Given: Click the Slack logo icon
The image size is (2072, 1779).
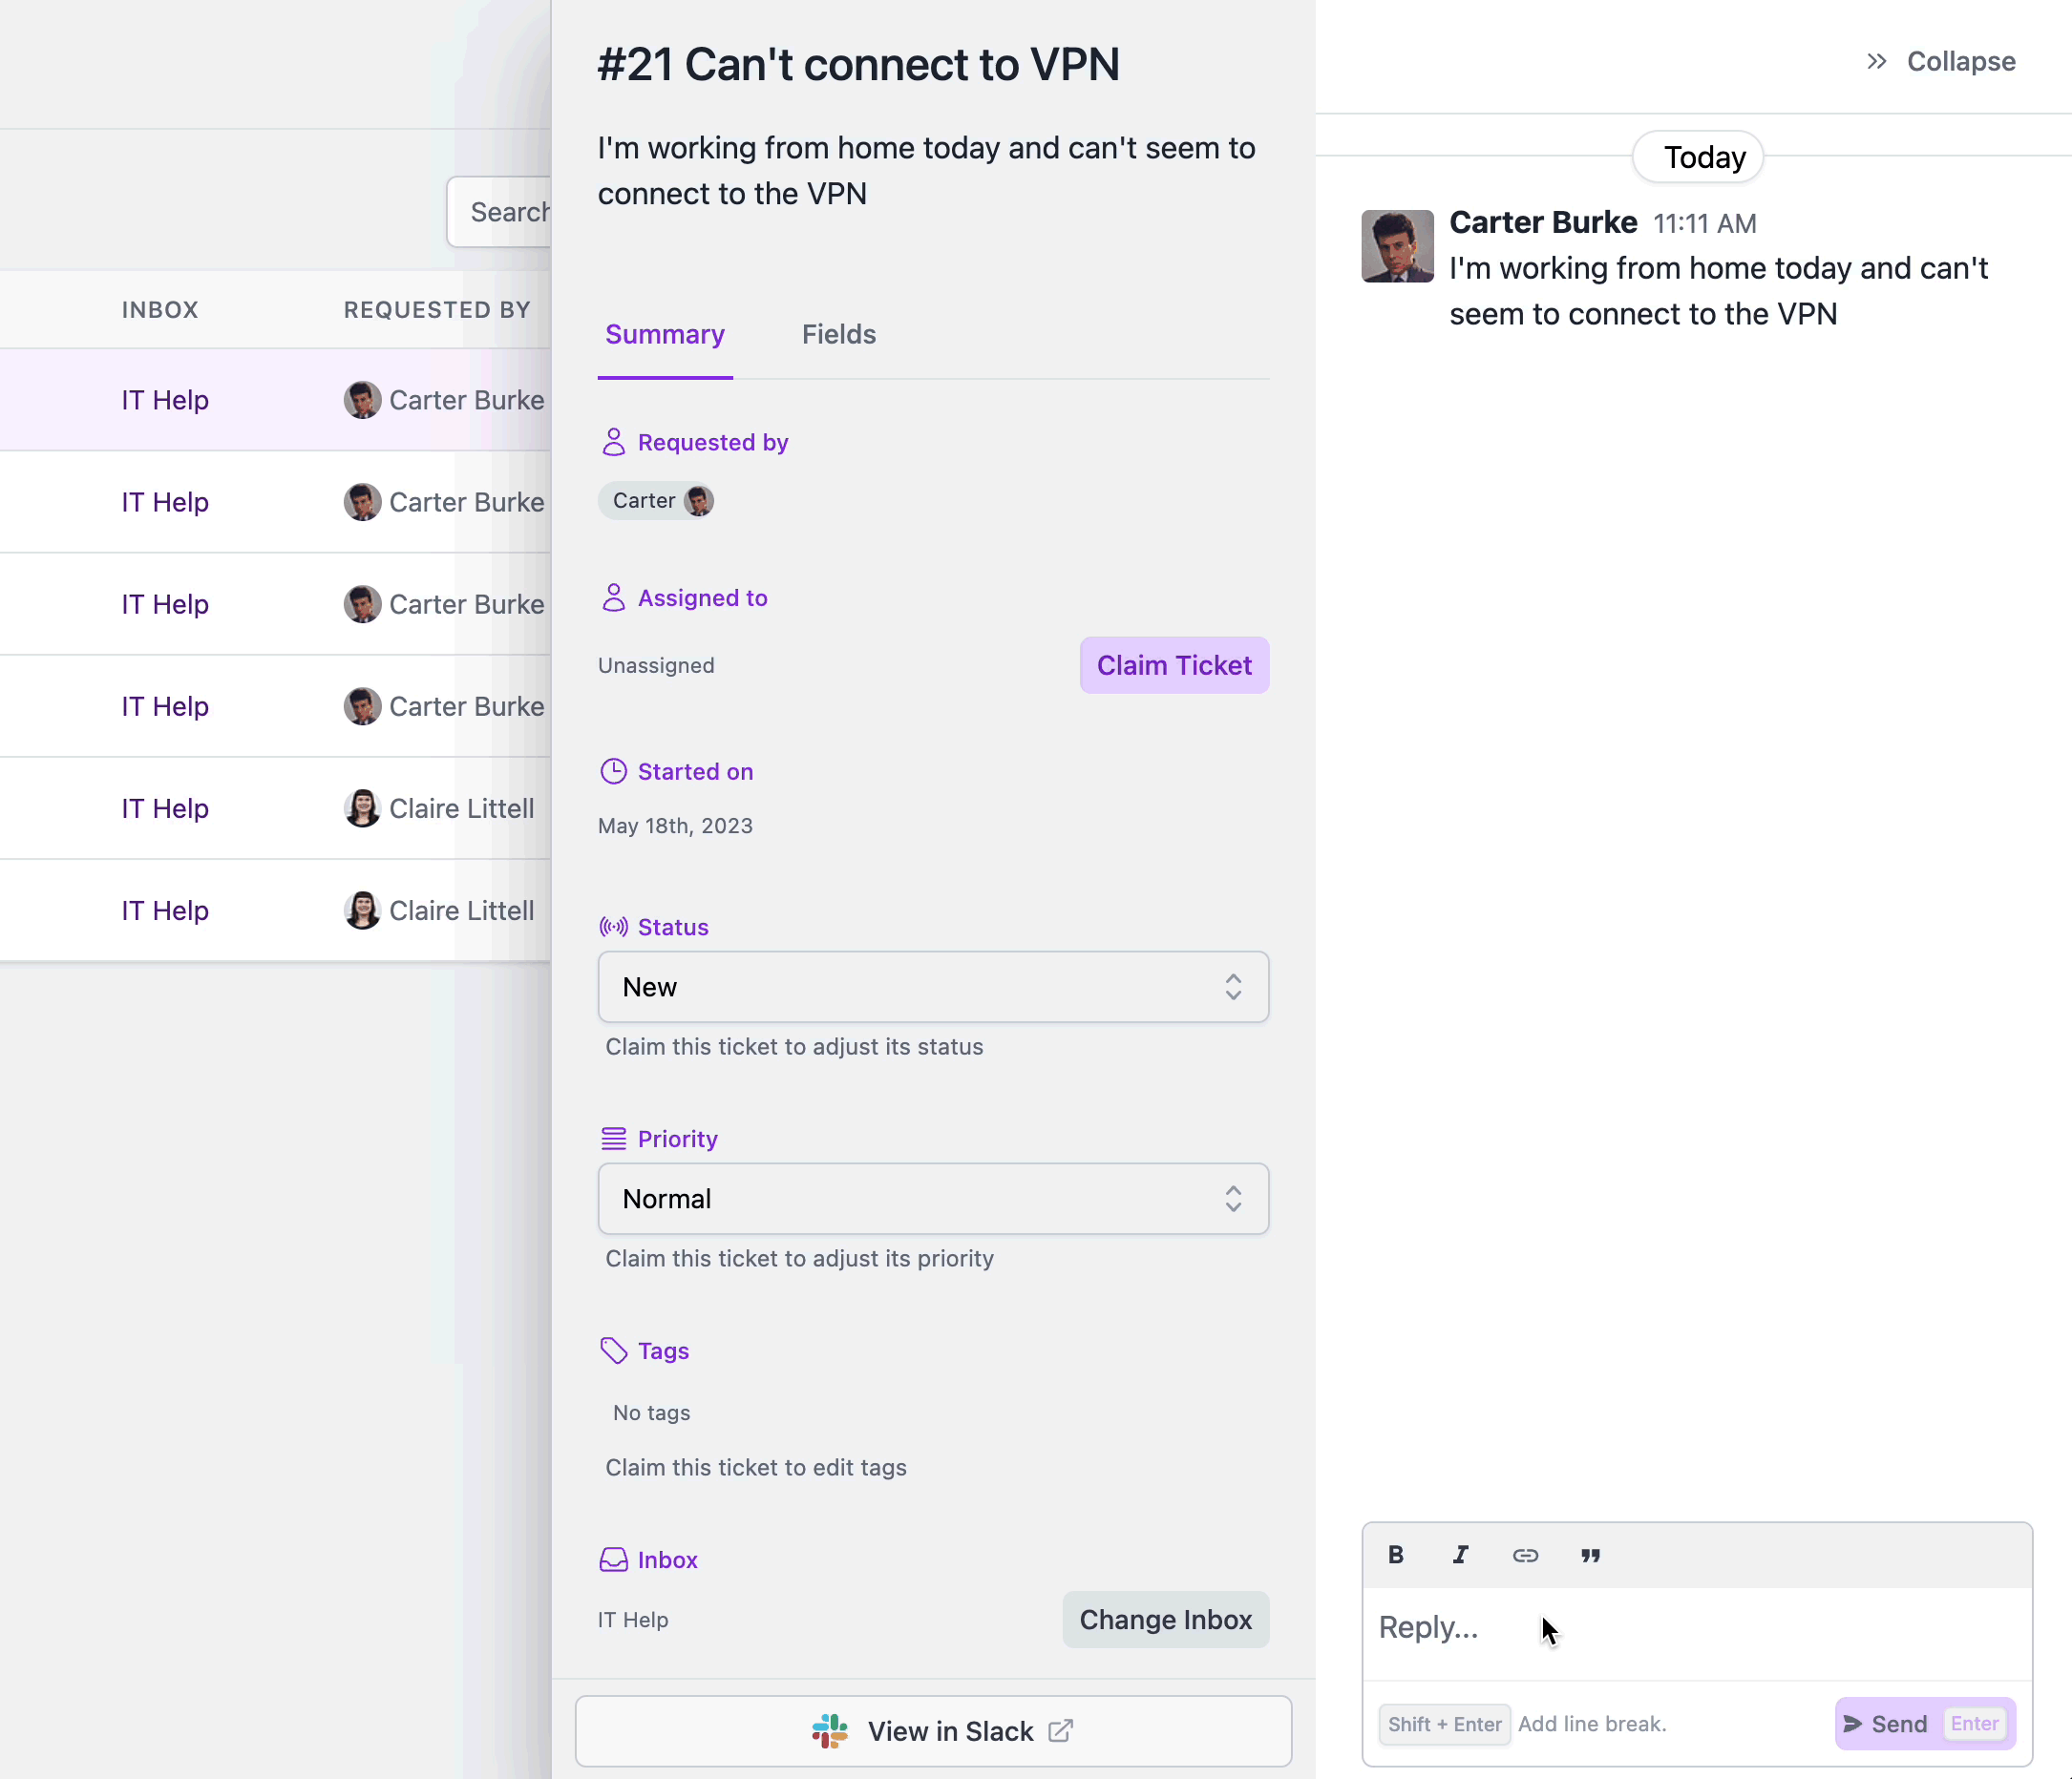Looking at the screenshot, I should click(829, 1731).
